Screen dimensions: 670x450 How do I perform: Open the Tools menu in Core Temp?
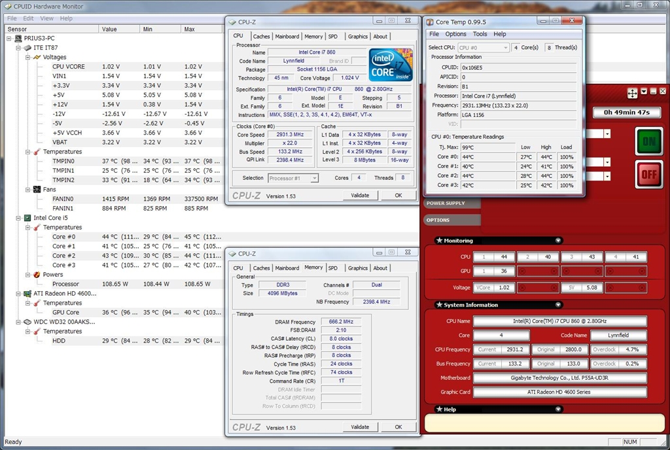pyautogui.click(x=480, y=34)
